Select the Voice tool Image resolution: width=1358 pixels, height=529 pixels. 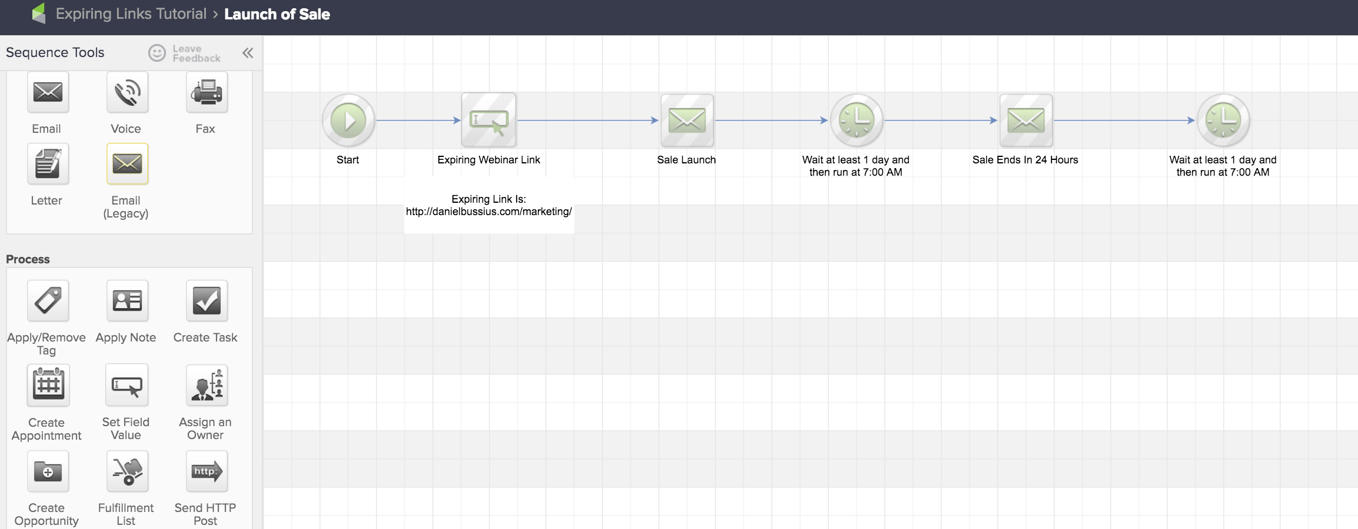tap(127, 92)
